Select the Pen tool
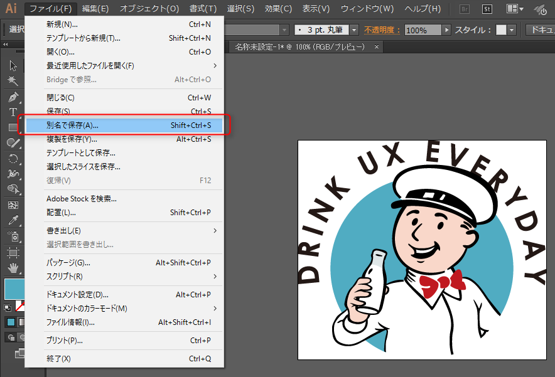The width and height of the screenshot is (555, 377). coord(13,97)
